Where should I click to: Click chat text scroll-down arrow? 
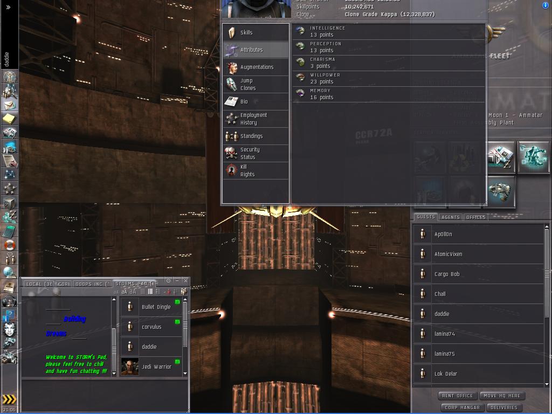point(114,373)
